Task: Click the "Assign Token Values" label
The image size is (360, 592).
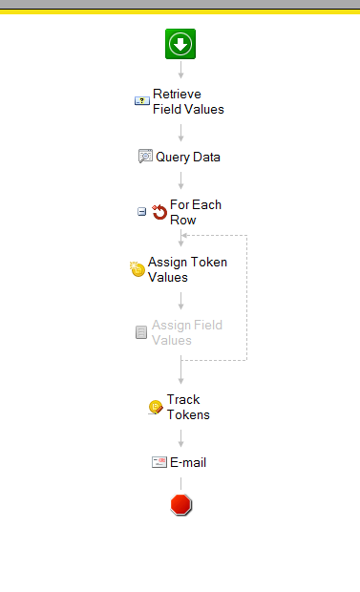Action: pyautogui.click(x=187, y=269)
